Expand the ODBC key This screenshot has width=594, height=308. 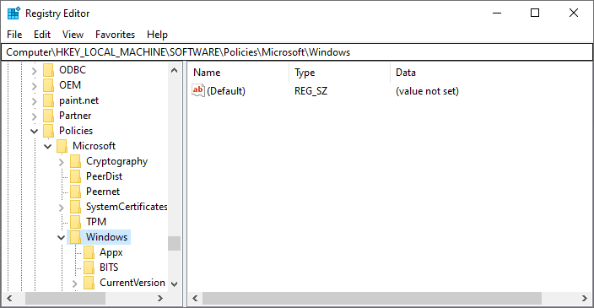(x=34, y=71)
